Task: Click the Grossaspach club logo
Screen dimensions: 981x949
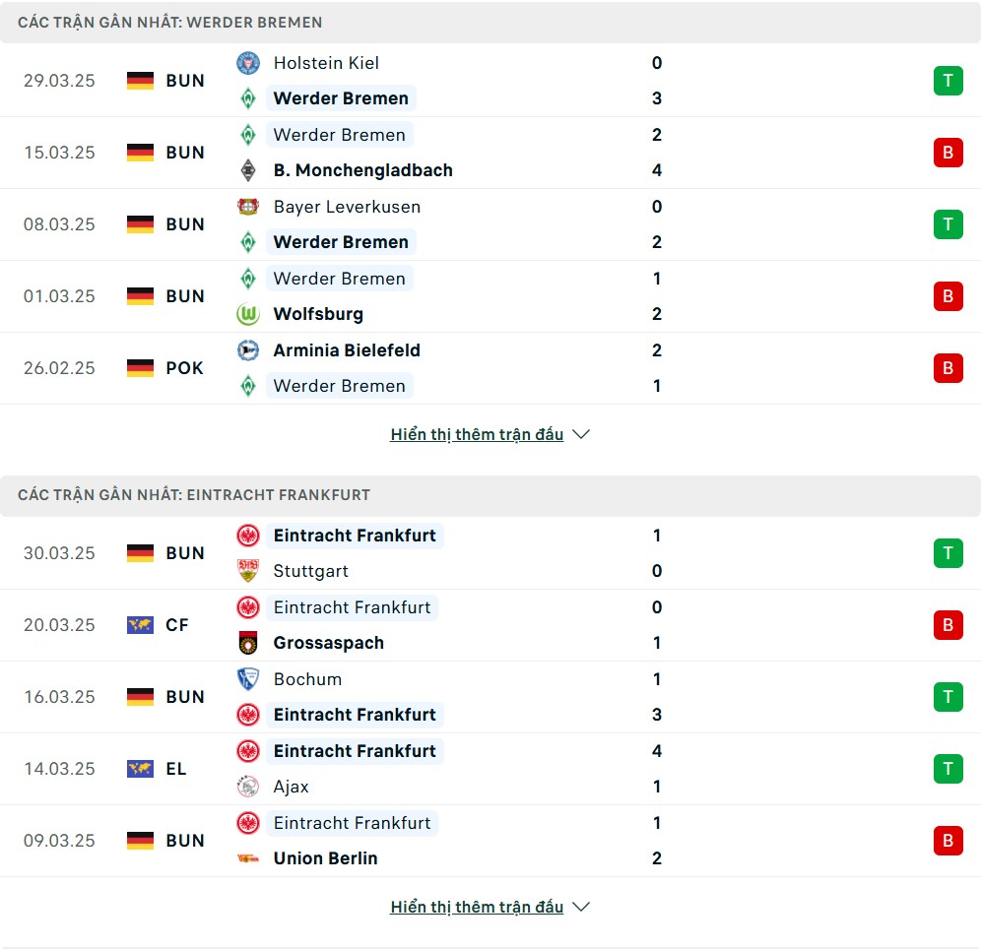Action: click(248, 643)
